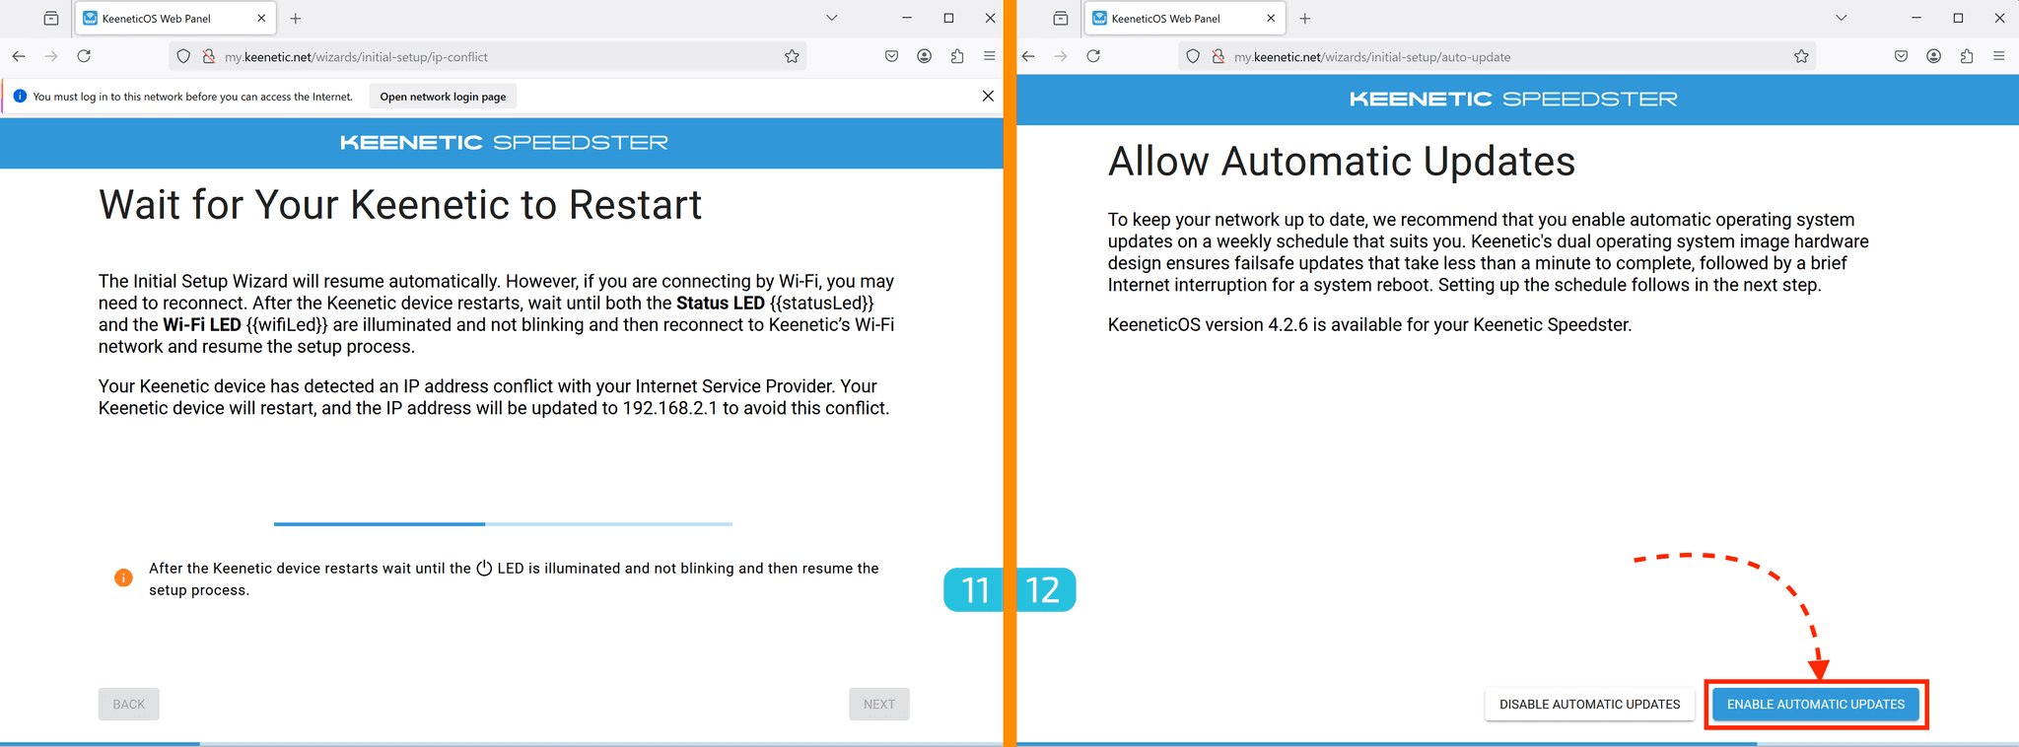Open extensions icon in right browser
The height and width of the screenshot is (747, 2019).
pos(1967,56)
